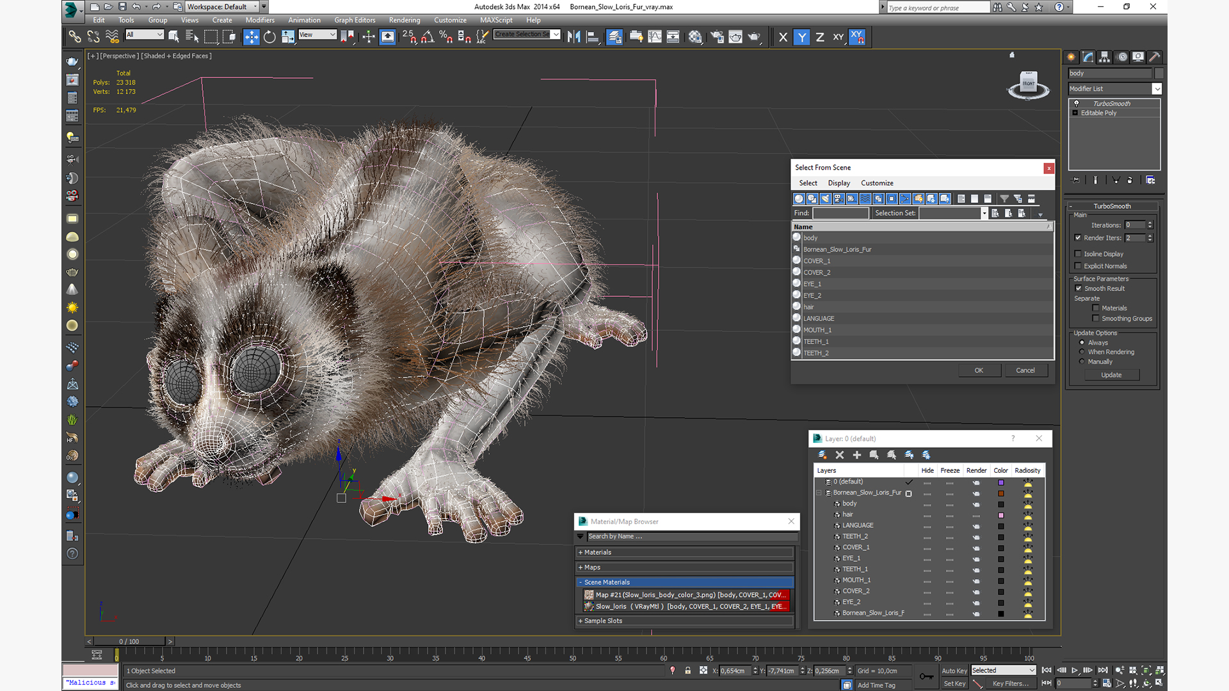The width and height of the screenshot is (1229, 691).
Task: Toggle Display Lights filter in Select From Scene
Action: (825, 199)
